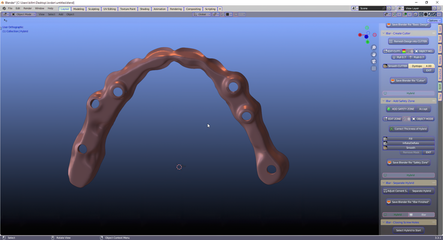Click the Remesh Design into CUTTER button
Screen dimensions: 443x240
tap(408, 41)
